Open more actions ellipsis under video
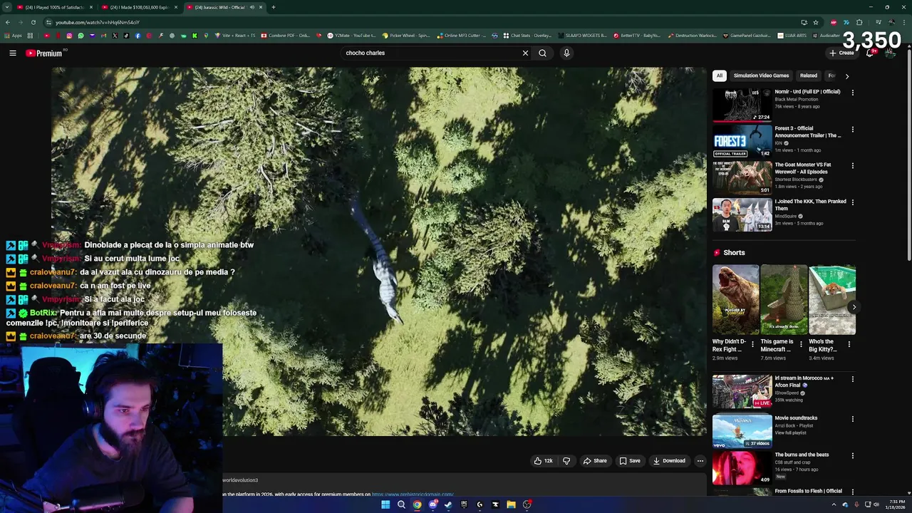The width and height of the screenshot is (912, 513). tap(700, 461)
